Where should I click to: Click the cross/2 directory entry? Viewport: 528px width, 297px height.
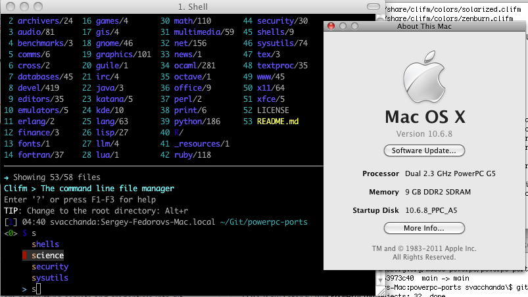(34, 66)
